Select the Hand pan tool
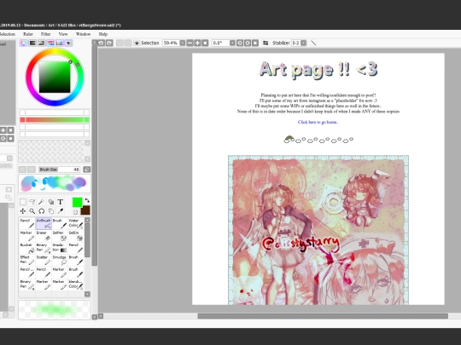461x345 pixels. pos(50,211)
